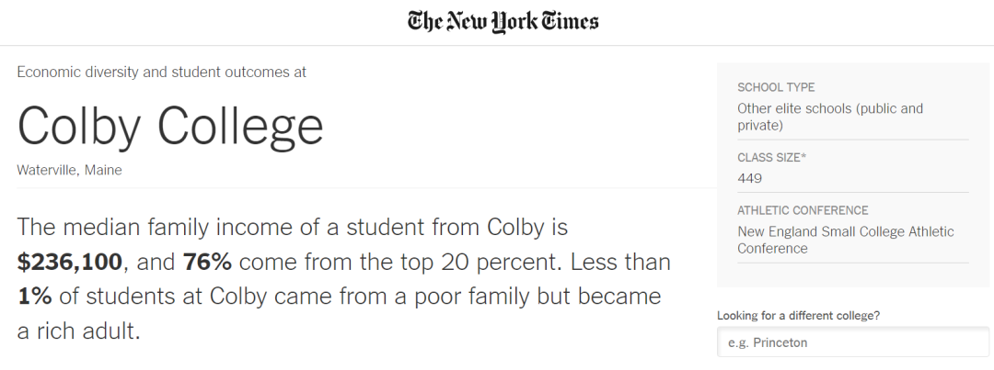Viewport: 994px width, 370px height.
Task: Click the Colby College heading
Action: click(x=170, y=126)
